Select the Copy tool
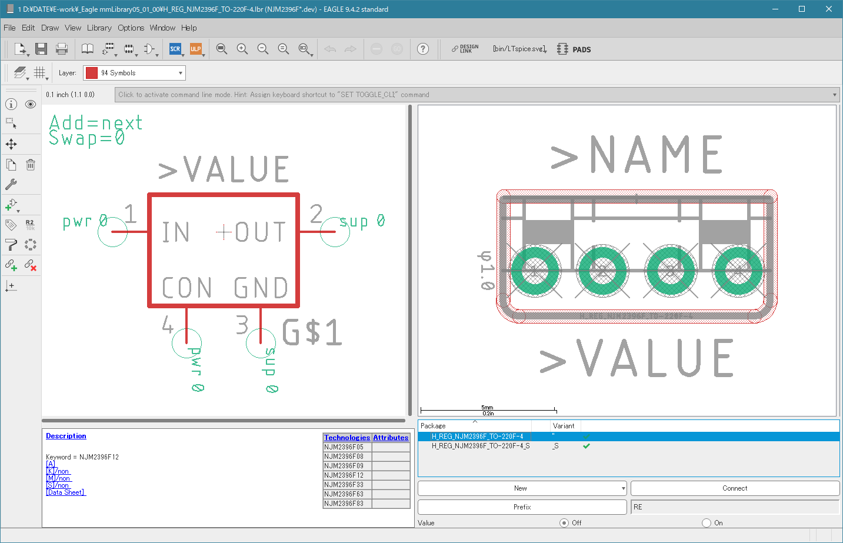843x543 pixels. click(x=11, y=165)
